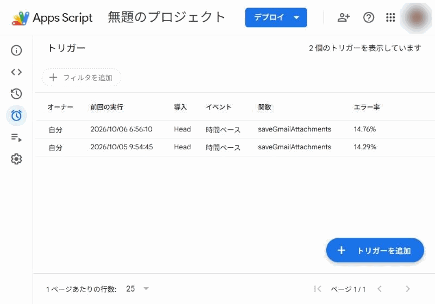435x304 pixels.
Task: Click the ページ 1 / 1 indicator
Action: click(348, 289)
